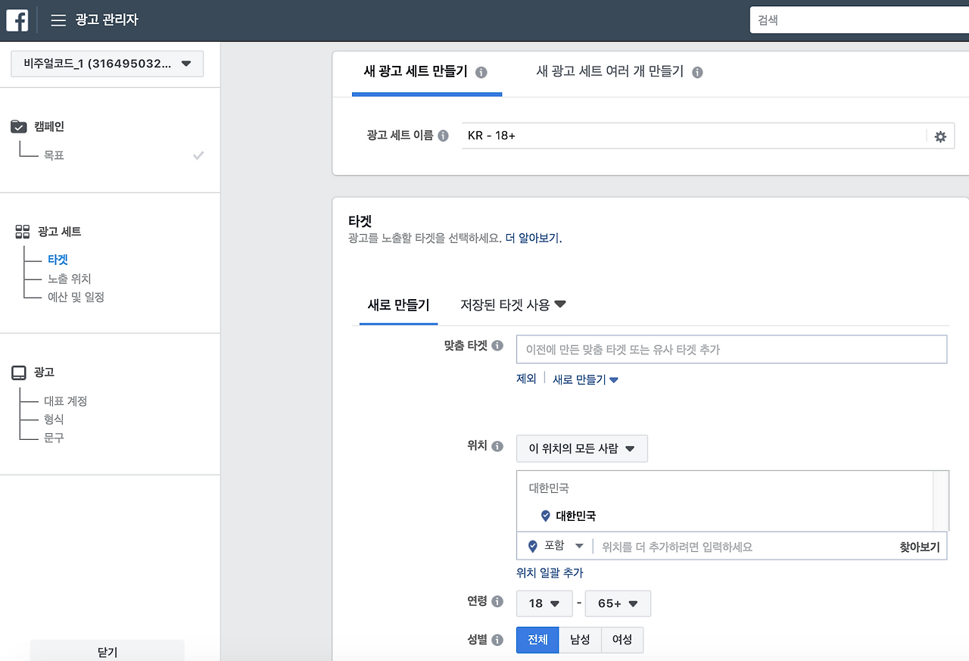Open the 65+ maximum age dropdown
The height and width of the screenshot is (661, 969).
click(618, 603)
